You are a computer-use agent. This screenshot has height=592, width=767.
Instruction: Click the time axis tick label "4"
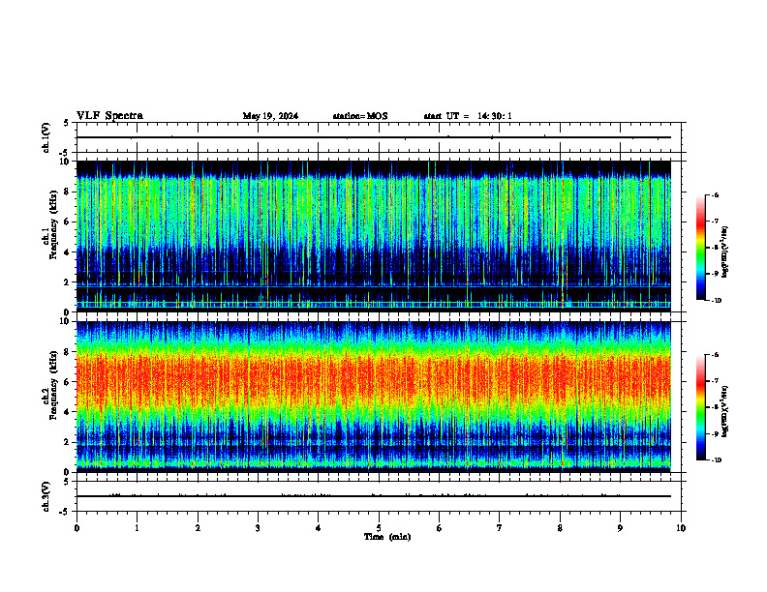(319, 528)
